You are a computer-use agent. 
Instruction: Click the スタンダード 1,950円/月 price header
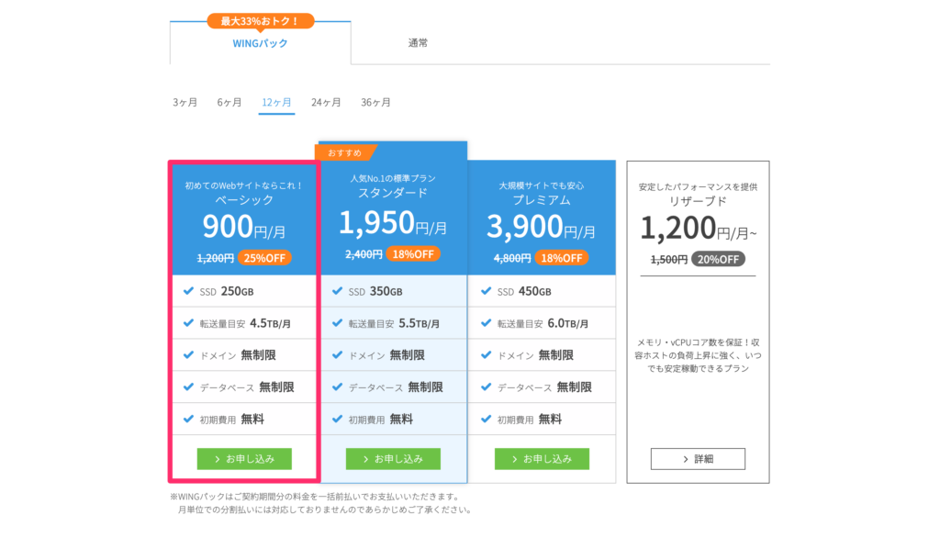tap(393, 223)
